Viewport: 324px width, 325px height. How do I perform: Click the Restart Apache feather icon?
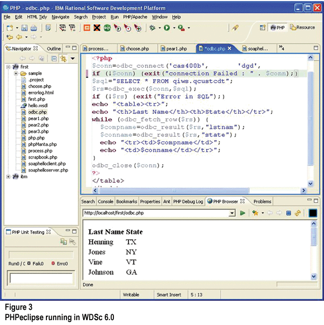tap(138, 27)
